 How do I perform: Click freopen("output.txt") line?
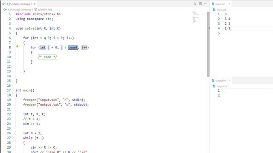click(56, 105)
